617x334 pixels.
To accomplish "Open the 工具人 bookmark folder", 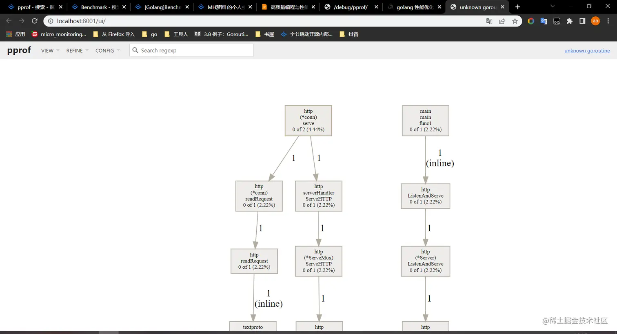I will tap(176, 34).
